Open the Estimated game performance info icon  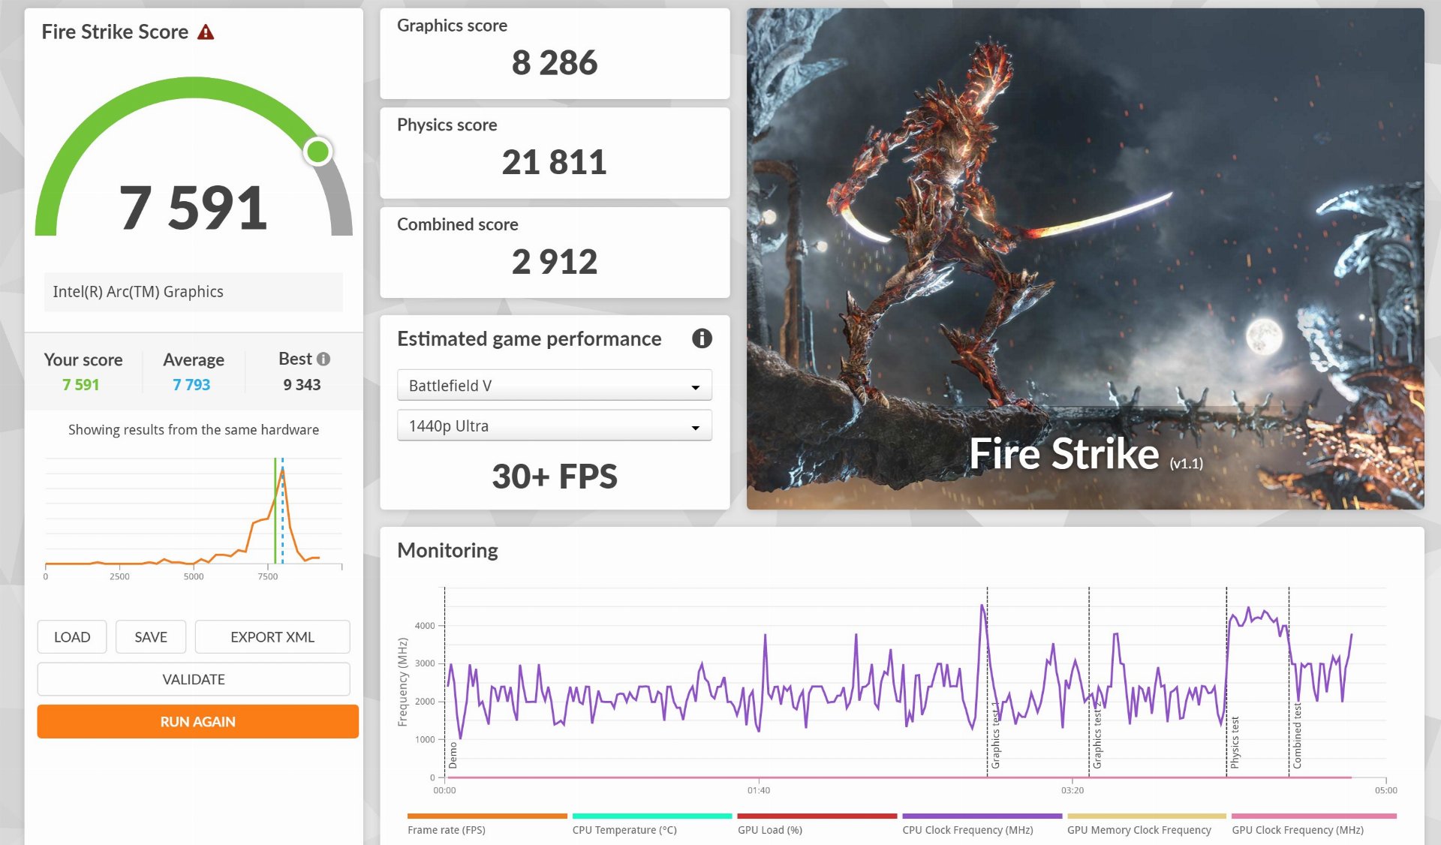click(702, 338)
